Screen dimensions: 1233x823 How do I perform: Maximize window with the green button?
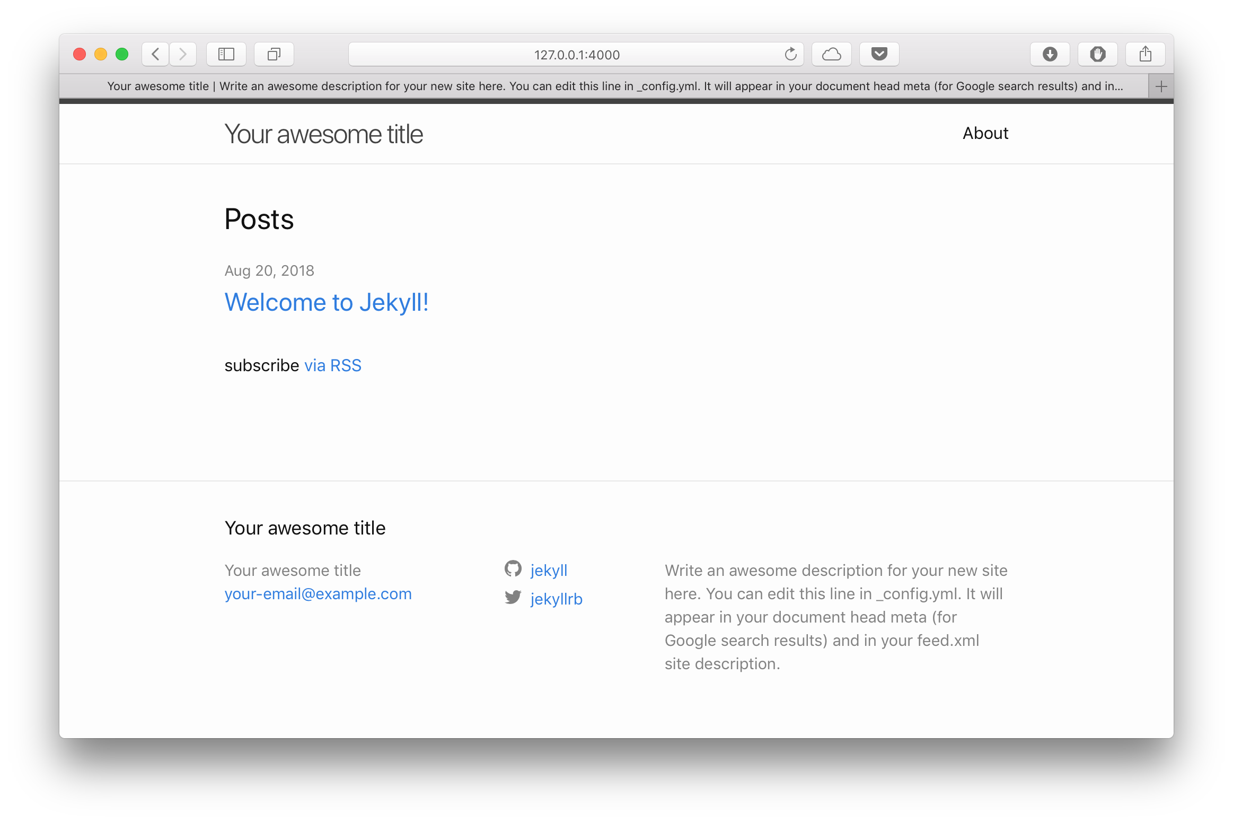tap(122, 54)
